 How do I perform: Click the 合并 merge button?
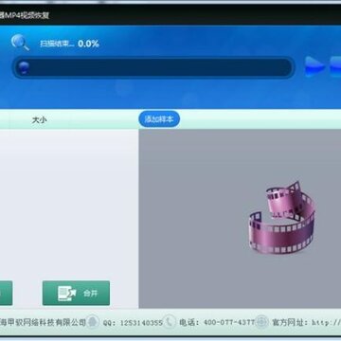coord(76,293)
